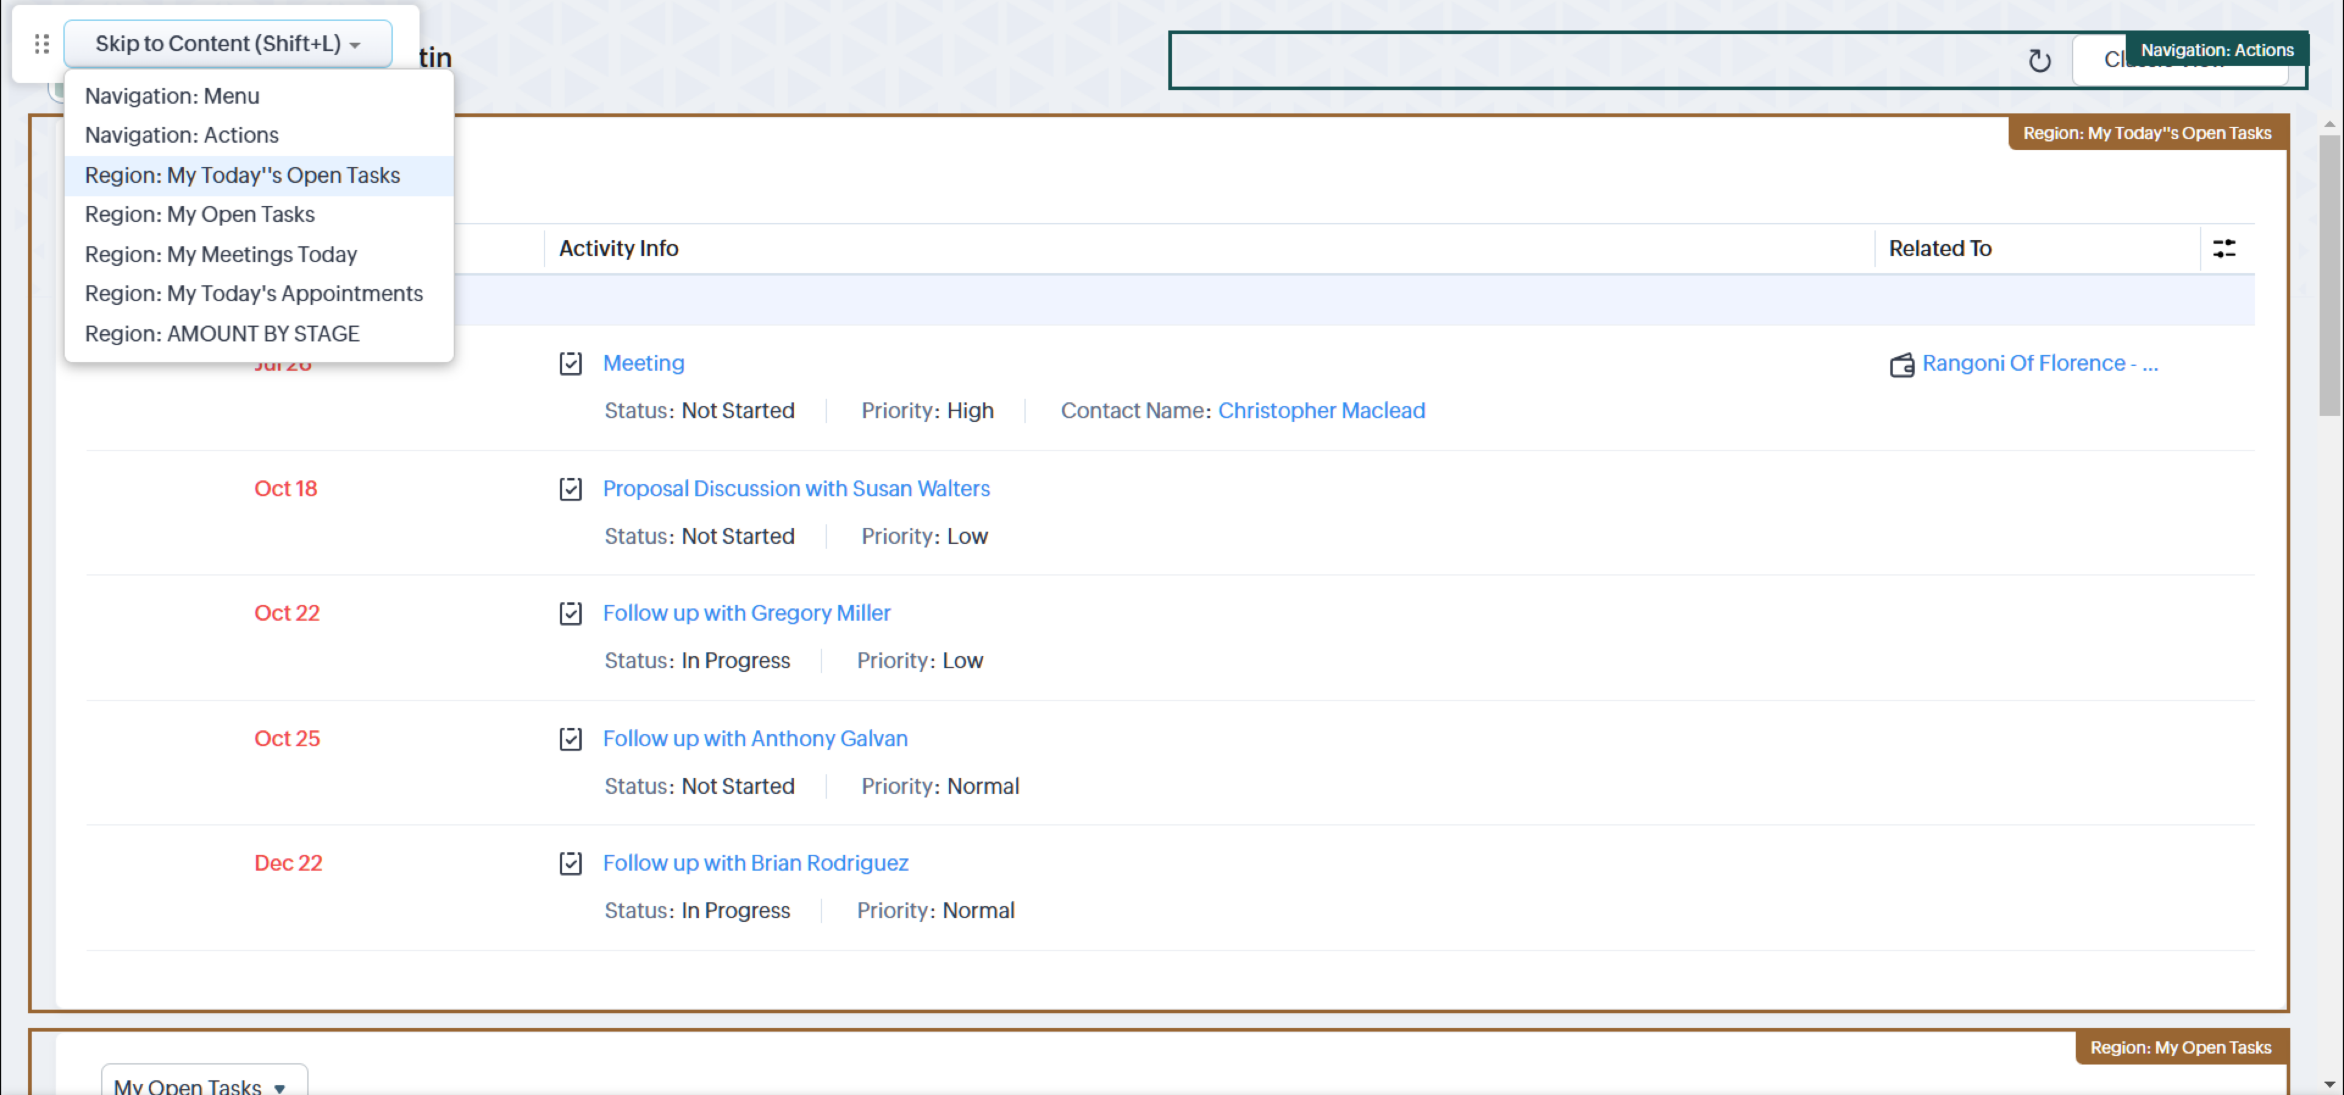Click task icon next to Proposal Discussion
The height and width of the screenshot is (1095, 2344).
click(x=571, y=490)
